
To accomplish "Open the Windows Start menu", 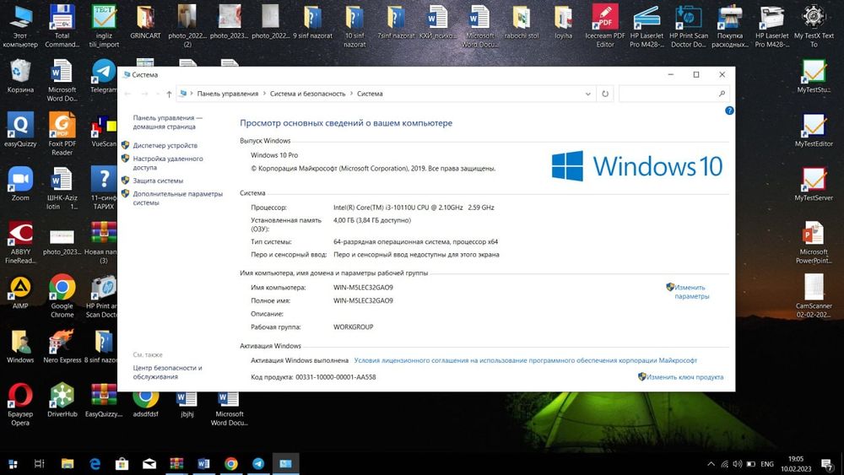I will pos(13,463).
